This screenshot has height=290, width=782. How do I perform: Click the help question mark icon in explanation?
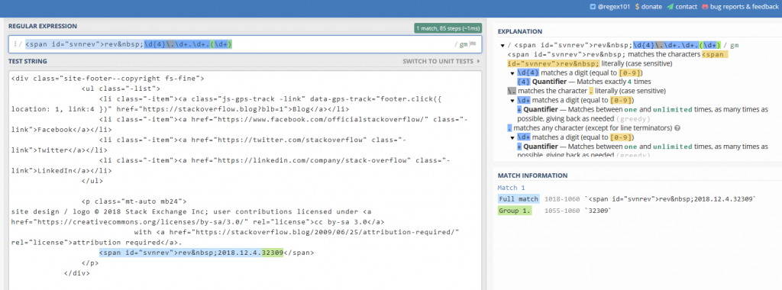(x=677, y=128)
